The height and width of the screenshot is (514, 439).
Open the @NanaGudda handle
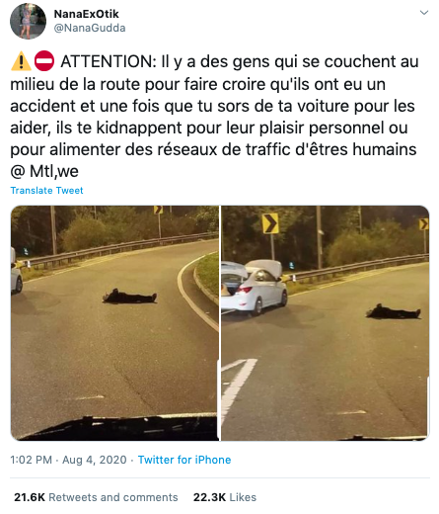click(90, 28)
